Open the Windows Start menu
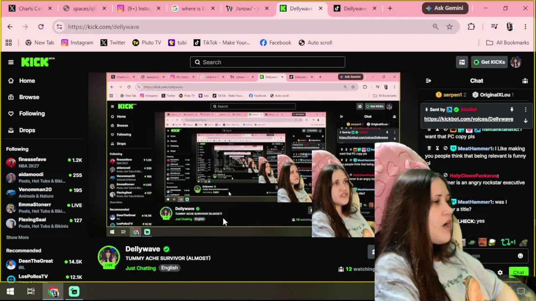 click(10, 292)
